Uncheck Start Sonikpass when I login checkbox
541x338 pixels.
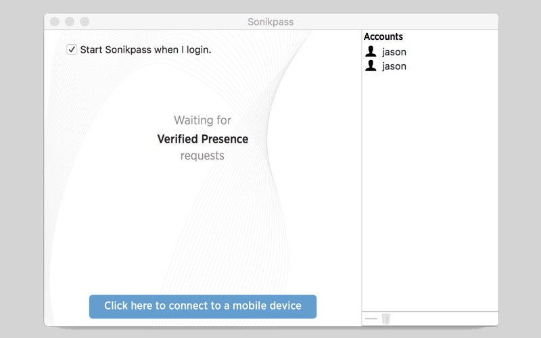point(72,49)
